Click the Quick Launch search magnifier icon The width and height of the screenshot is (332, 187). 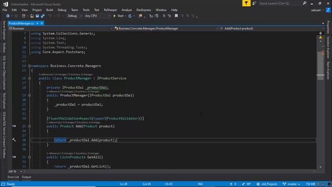point(305,3)
